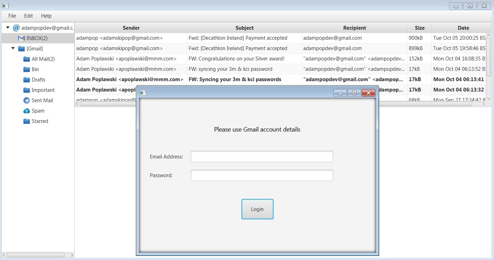Click the app icon in login dialog title bar
494x260 pixels.
click(143, 93)
